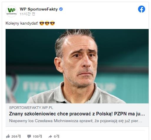151x140 pixels.
Task: Click the middle sunglasses emoji
Action: 47,23
